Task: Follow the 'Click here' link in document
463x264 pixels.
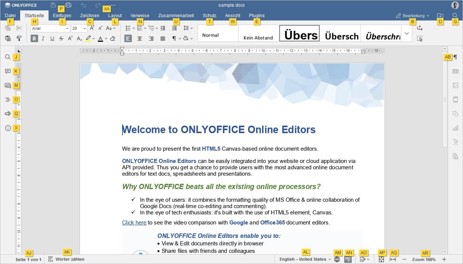Action: (134, 223)
